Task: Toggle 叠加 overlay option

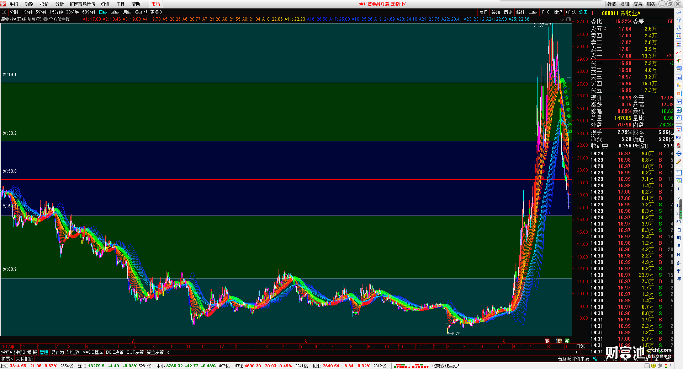Action: point(496,12)
